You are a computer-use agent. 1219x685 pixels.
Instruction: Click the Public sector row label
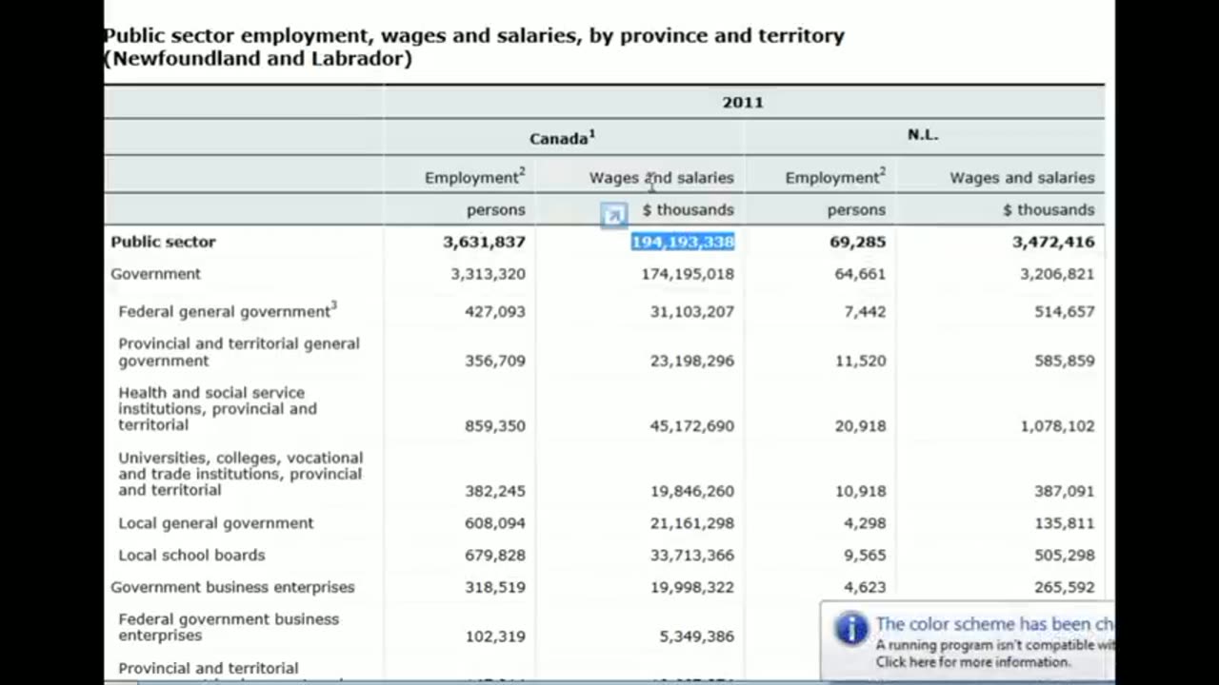[x=163, y=242]
